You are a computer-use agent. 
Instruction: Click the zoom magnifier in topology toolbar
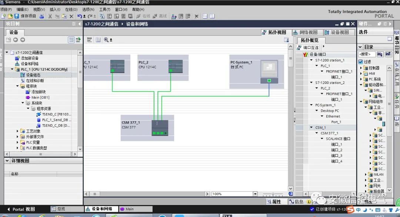pos(106,40)
